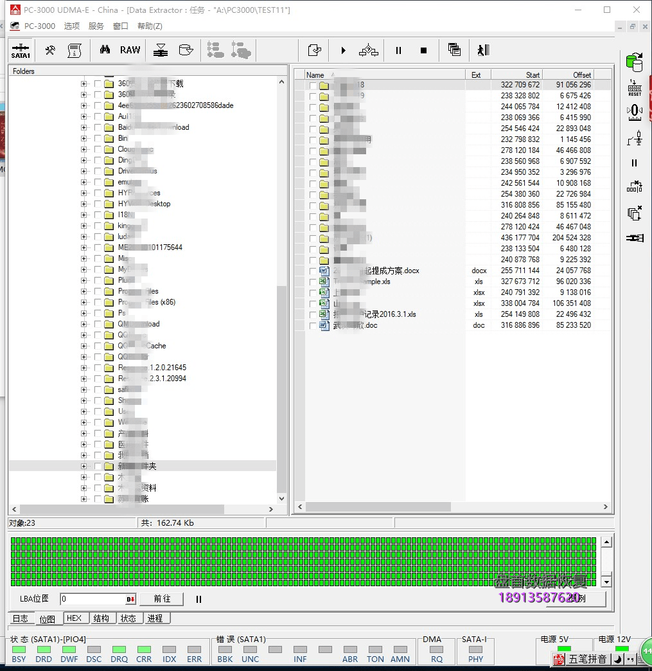Click the drive with arrow toolbar icon
This screenshot has width=652, height=671.
point(186,50)
